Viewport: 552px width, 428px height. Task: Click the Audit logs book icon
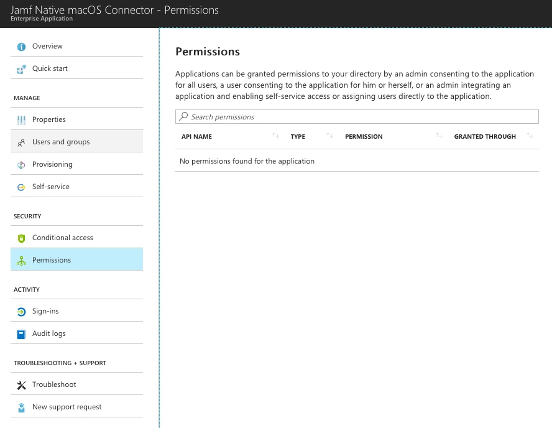coord(21,334)
